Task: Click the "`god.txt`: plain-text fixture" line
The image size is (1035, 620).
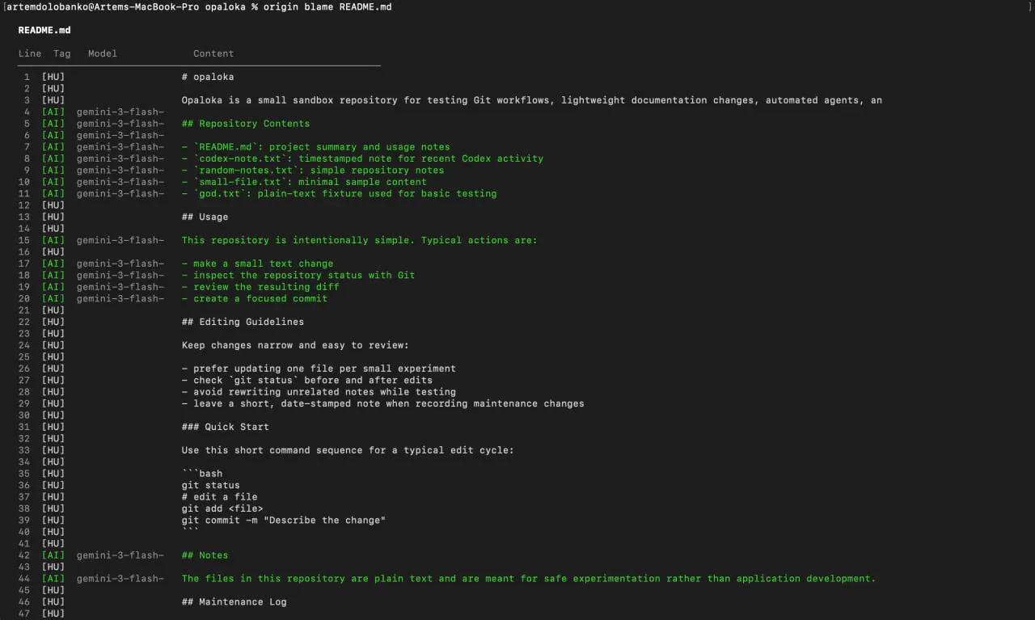Action: click(340, 194)
